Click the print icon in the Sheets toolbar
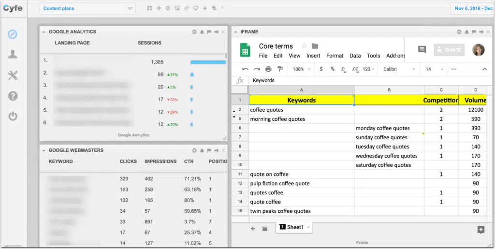Image resolution: width=495 pixels, height=249 pixels. coord(268,69)
